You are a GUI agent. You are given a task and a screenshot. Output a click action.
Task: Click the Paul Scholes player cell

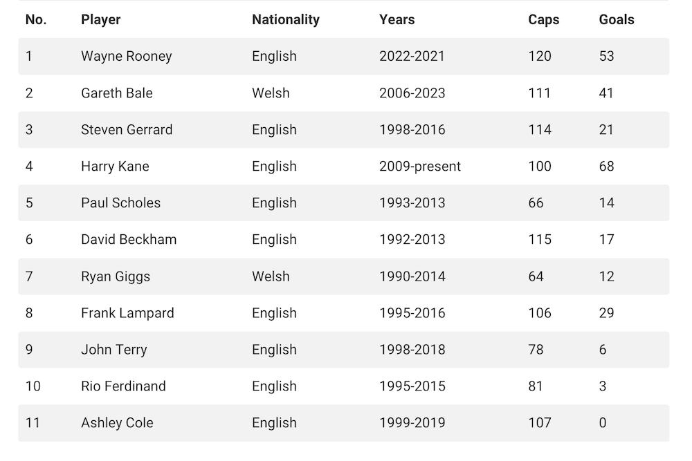[x=120, y=203]
